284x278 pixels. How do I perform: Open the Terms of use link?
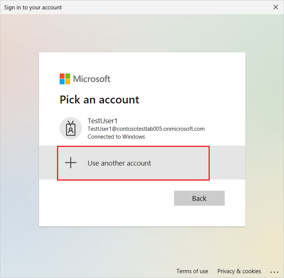tap(192, 271)
